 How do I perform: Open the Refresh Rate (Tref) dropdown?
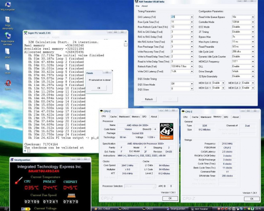tap(192, 67)
